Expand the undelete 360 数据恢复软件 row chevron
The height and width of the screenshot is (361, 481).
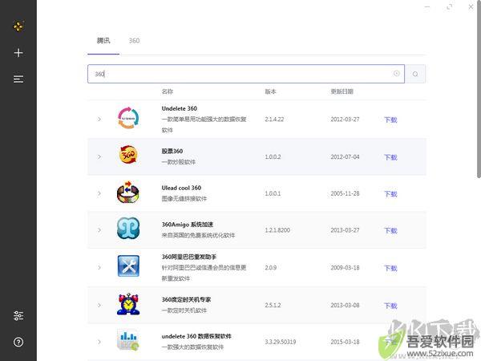[99, 342]
